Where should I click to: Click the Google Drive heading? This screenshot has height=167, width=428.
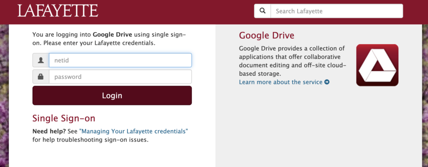click(267, 35)
